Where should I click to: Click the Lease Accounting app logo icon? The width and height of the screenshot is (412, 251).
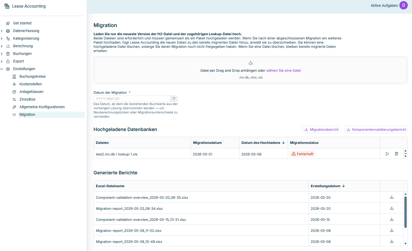(x=7, y=6)
